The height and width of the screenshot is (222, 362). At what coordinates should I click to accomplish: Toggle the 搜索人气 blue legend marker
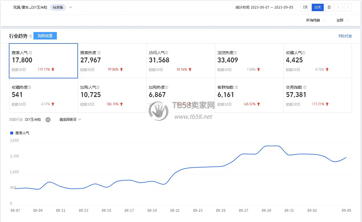click(x=12, y=133)
